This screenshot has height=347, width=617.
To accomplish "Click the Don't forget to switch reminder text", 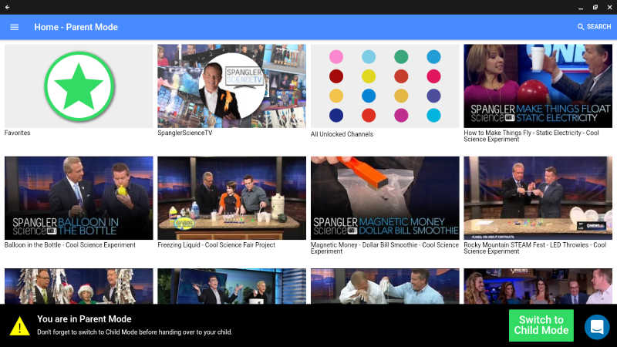I will coord(134,332).
